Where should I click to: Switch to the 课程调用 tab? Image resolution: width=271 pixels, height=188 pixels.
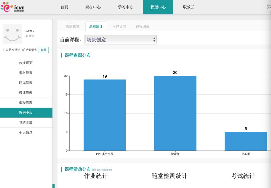click(x=142, y=26)
